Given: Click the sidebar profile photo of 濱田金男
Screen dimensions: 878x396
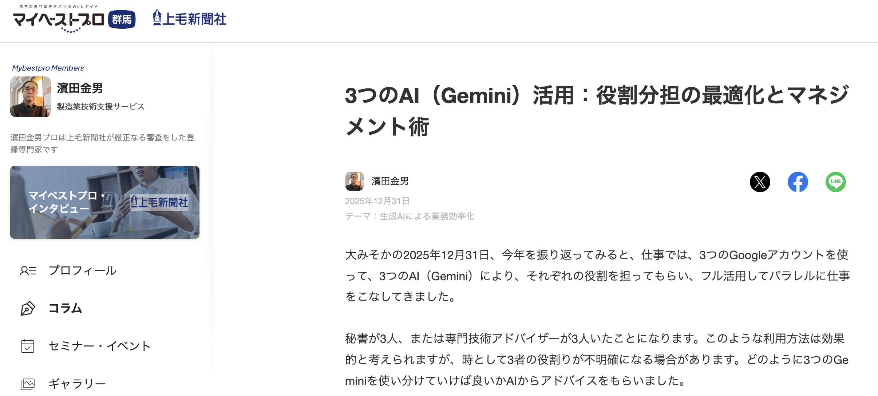Looking at the screenshot, I should [x=31, y=97].
